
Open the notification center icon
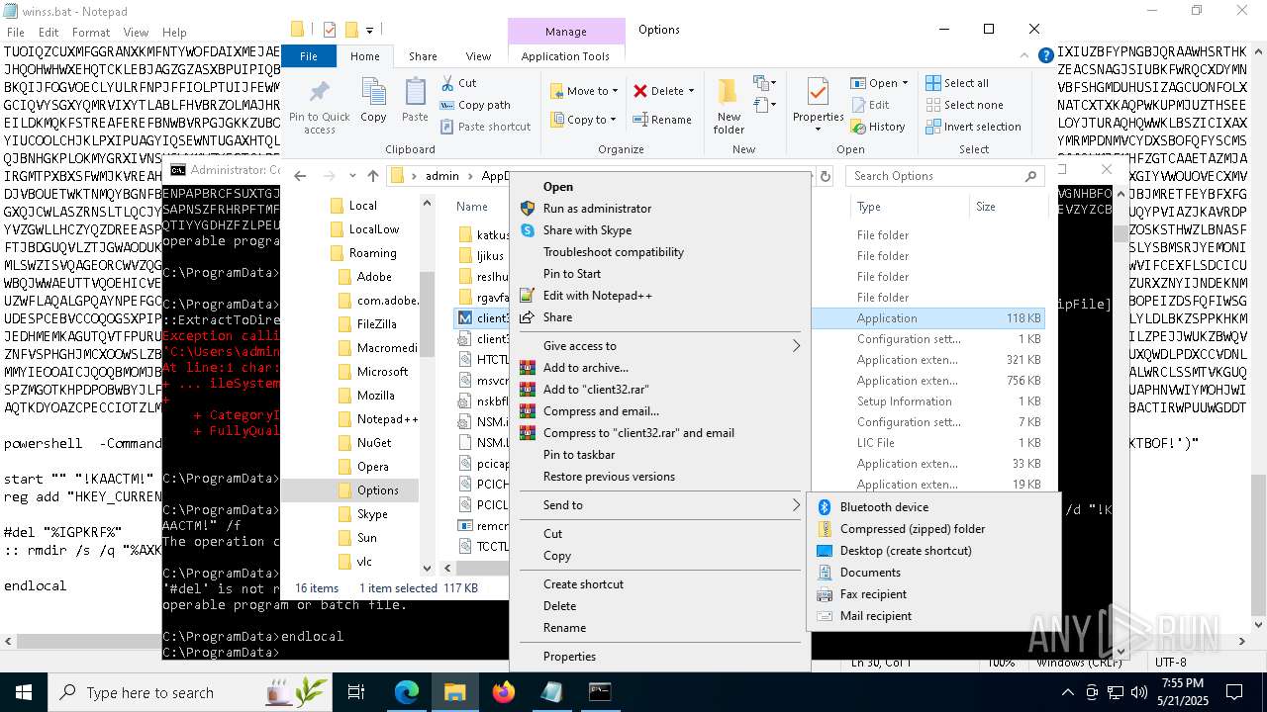[1235, 692]
